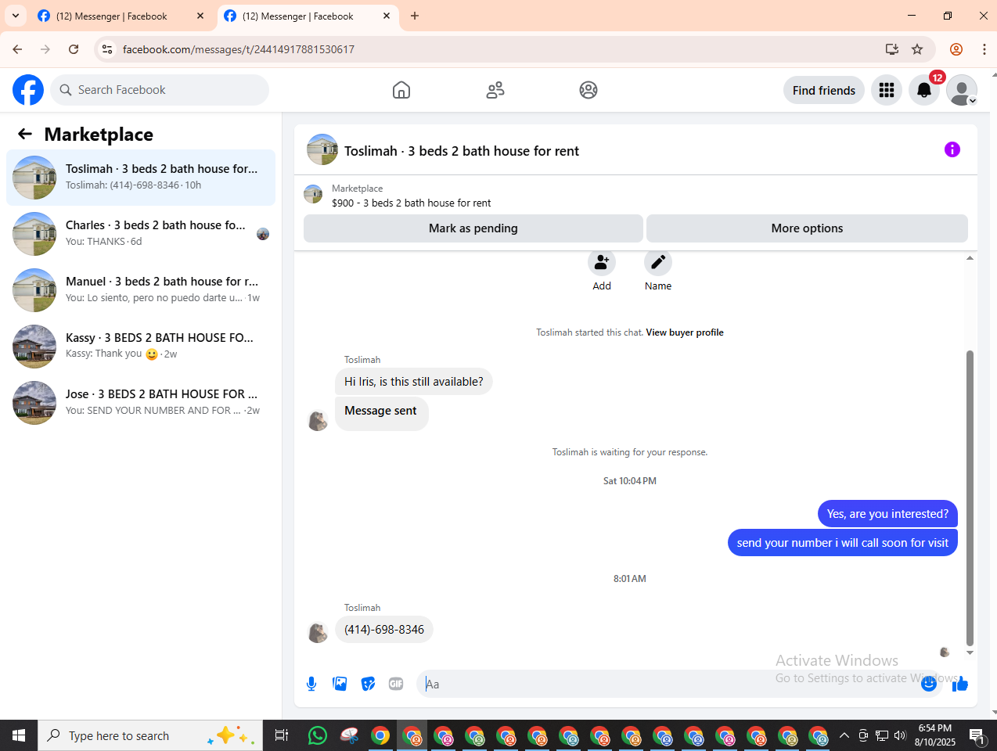Open WhatsApp from the taskbar
Image resolution: width=997 pixels, height=751 pixels.
(318, 735)
